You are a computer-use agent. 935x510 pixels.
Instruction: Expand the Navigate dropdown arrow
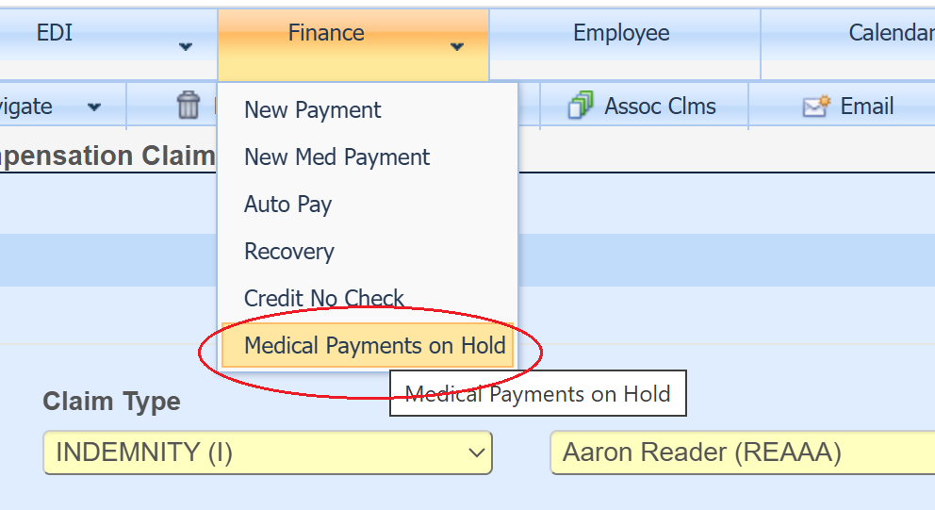(94, 107)
